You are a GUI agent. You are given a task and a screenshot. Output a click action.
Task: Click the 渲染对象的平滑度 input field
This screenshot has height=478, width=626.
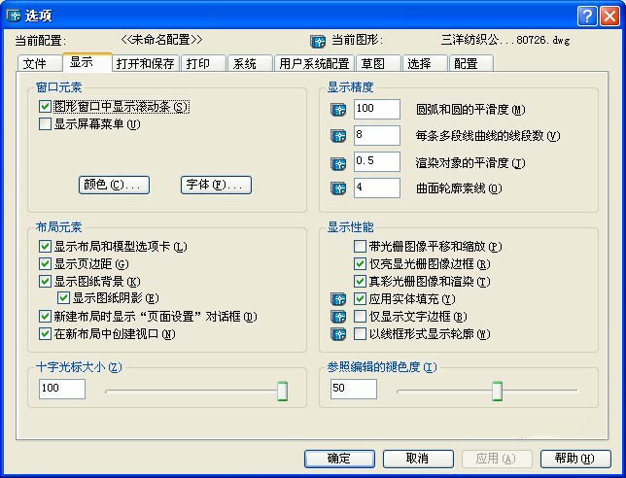tap(377, 162)
